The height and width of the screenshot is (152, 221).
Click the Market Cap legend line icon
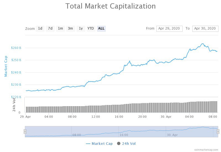tap(88, 144)
